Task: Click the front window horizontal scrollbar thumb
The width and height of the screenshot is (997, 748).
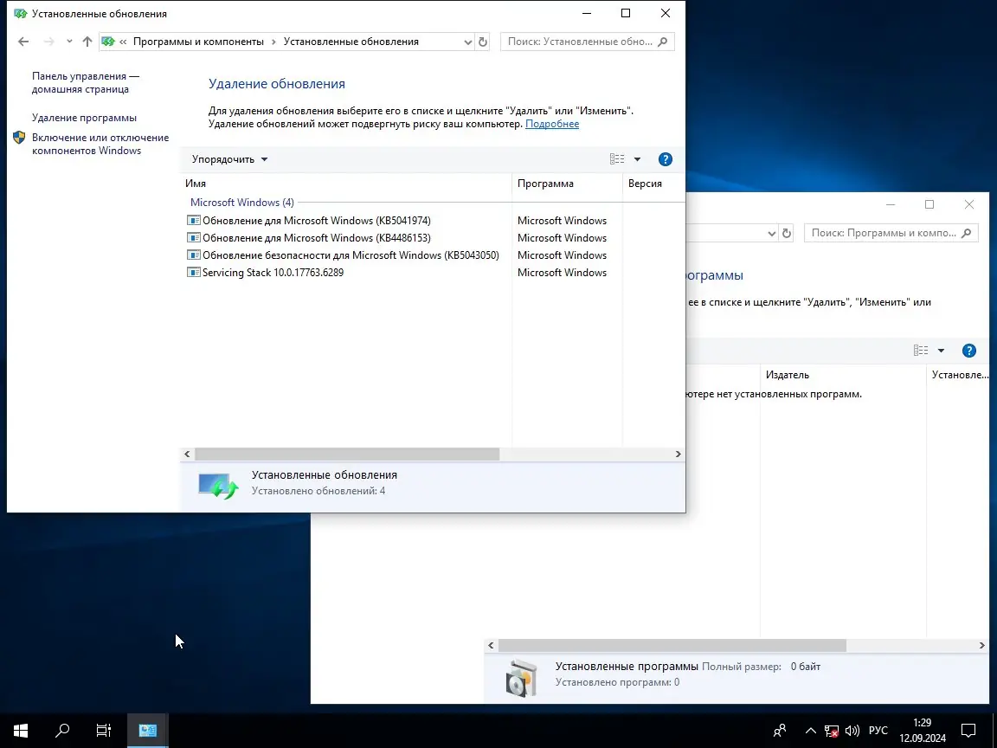Action: (x=347, y=455)
